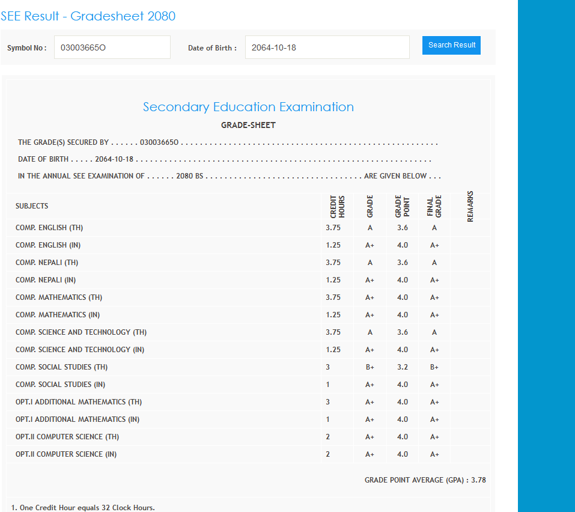Select the COMP. ENGLISH (TH) subject row

tap(49, 228)
